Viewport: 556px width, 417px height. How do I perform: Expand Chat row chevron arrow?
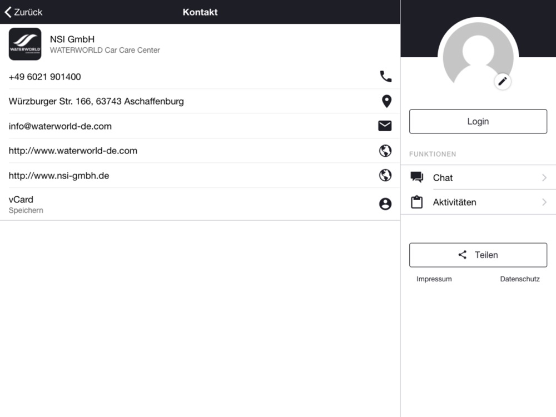coord(544,178)
